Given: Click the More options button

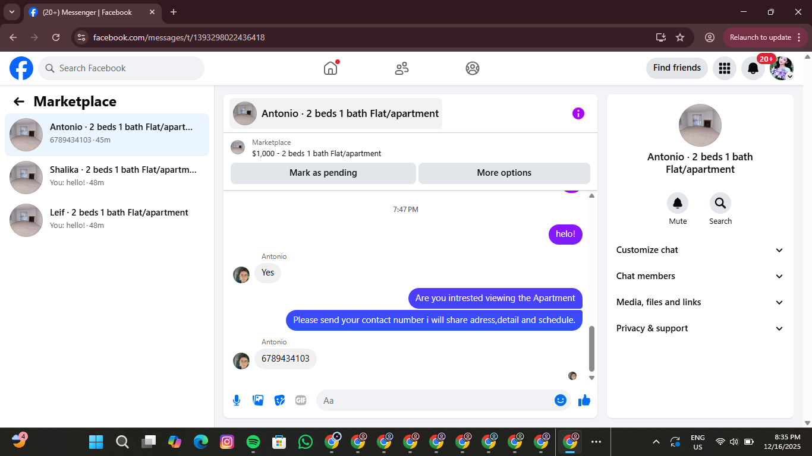Looking at the screenshot, I should pos(504,173).
